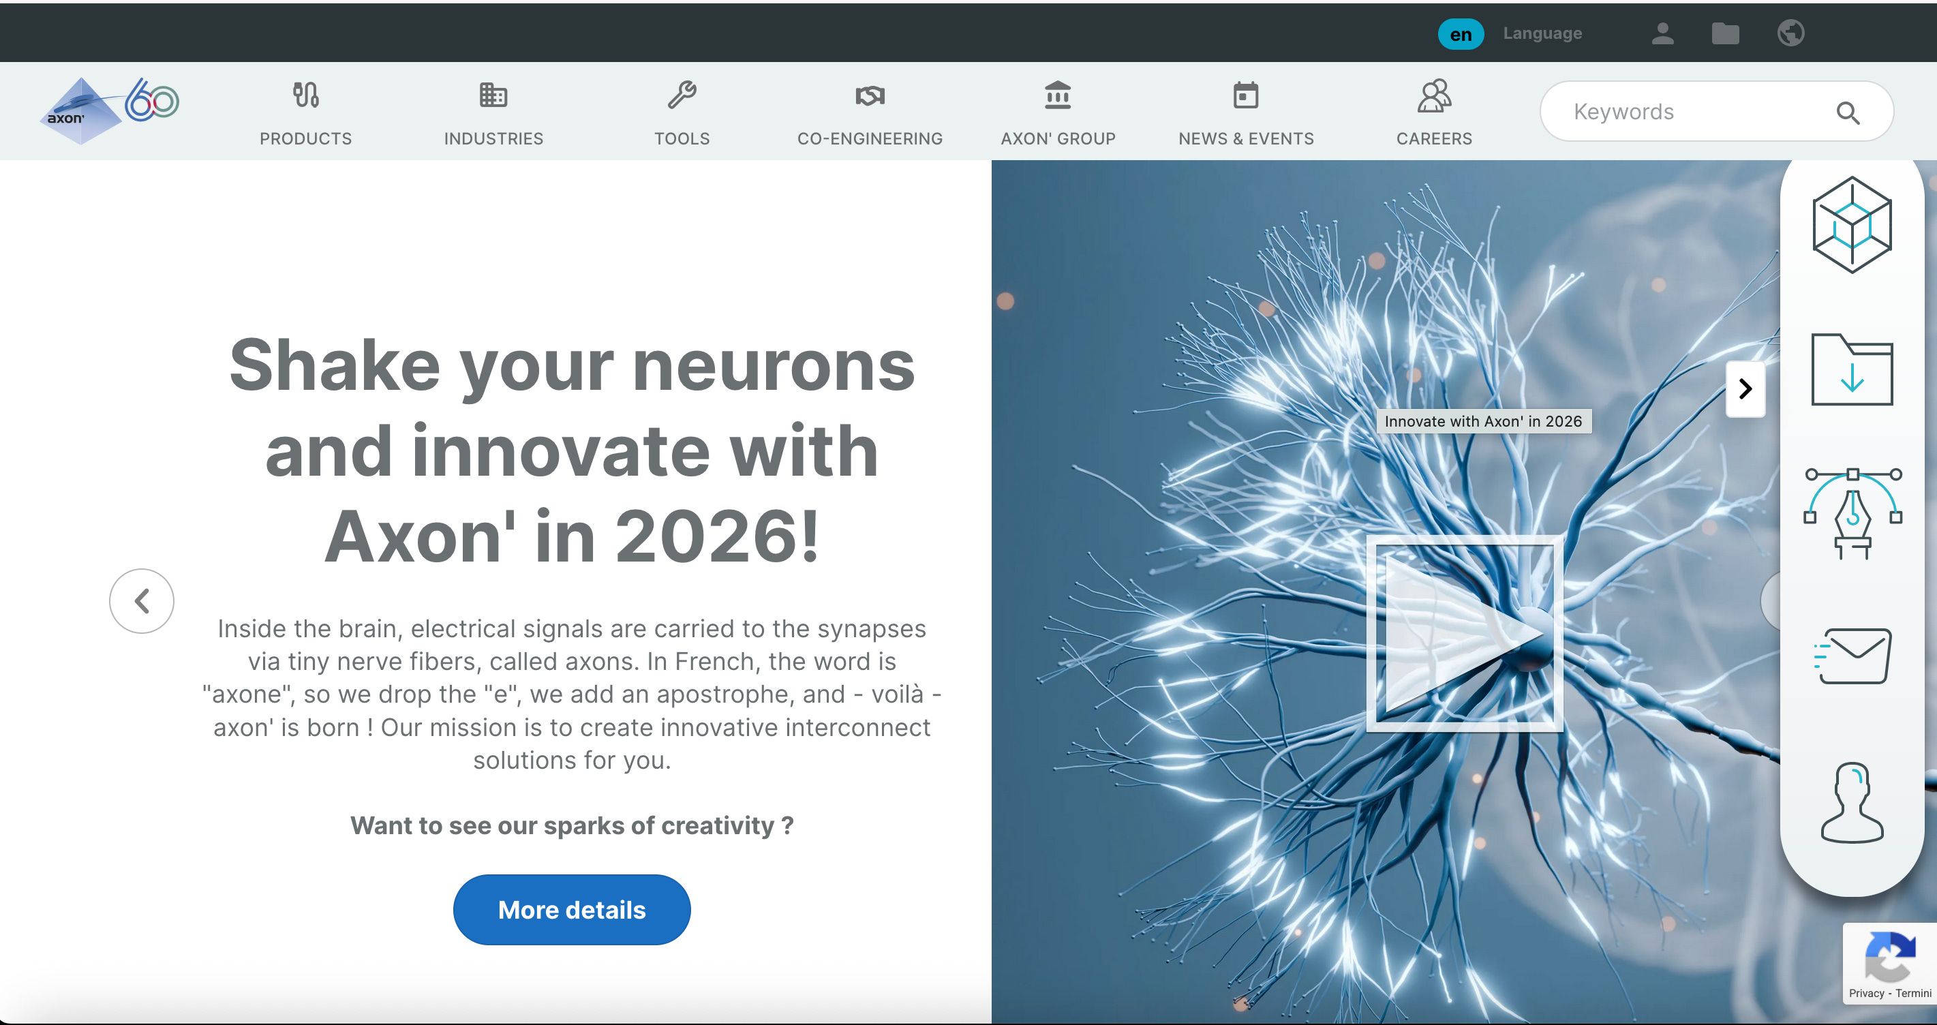This screenshot has height=1025, width=1937.
Task: Open the Products menu
Action: click(305, 114)
